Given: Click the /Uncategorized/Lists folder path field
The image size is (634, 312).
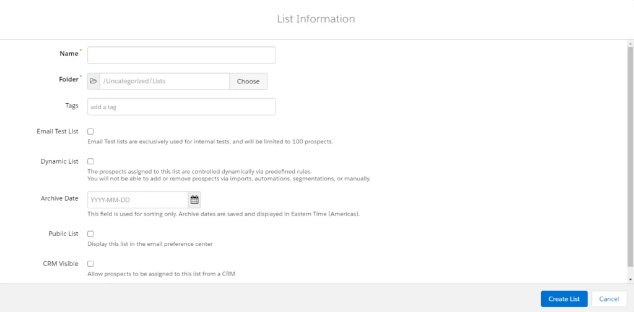Looking at the screenshot, I should (165, 81).
